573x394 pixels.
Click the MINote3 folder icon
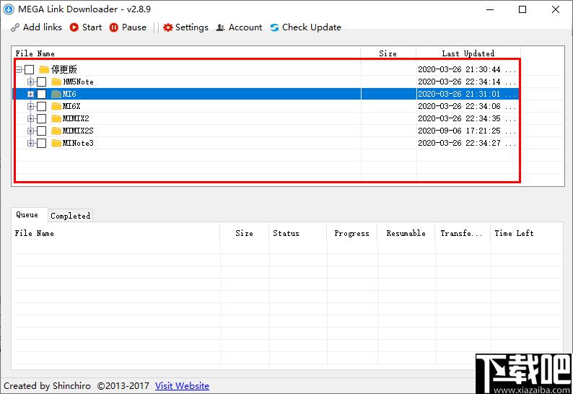[x=56, y=143]
